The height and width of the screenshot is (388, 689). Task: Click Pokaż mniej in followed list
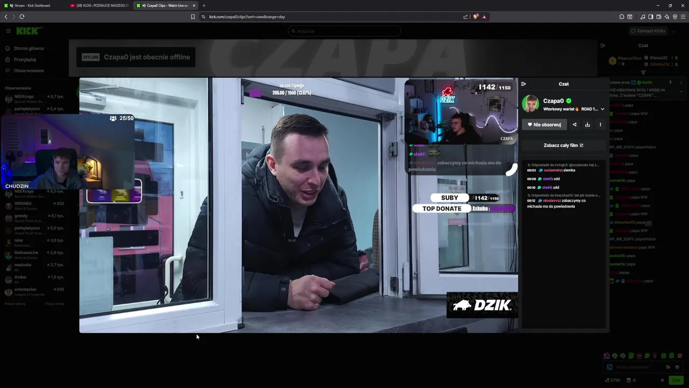click(x=54, y=304)
